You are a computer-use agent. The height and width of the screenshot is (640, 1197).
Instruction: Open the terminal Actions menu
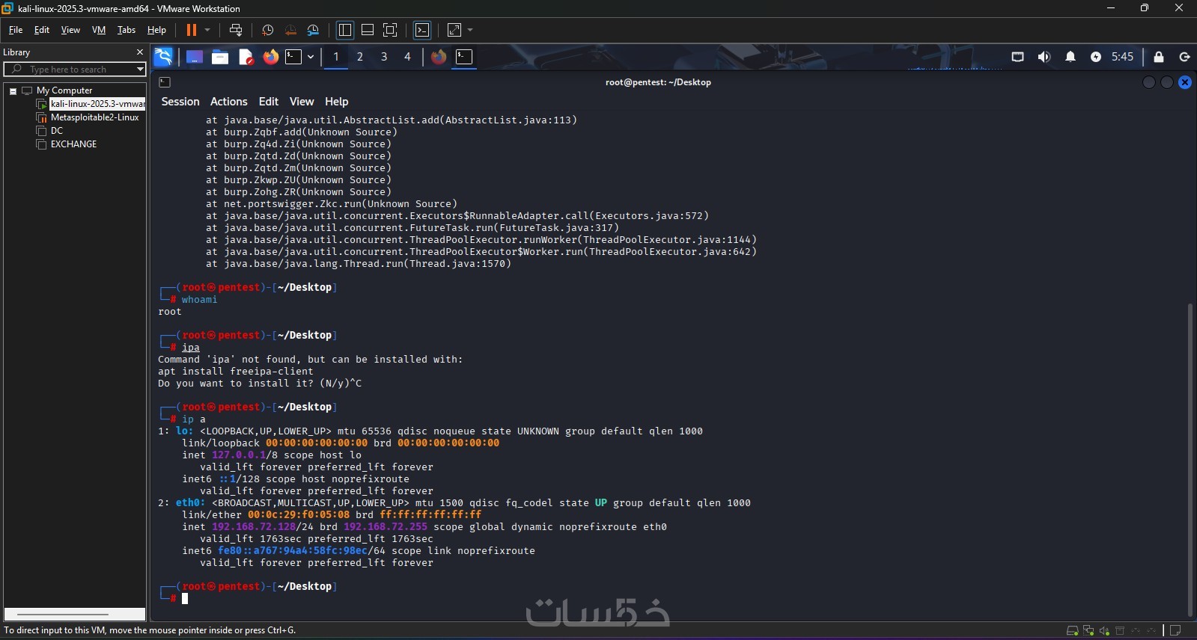click(229, 102)
